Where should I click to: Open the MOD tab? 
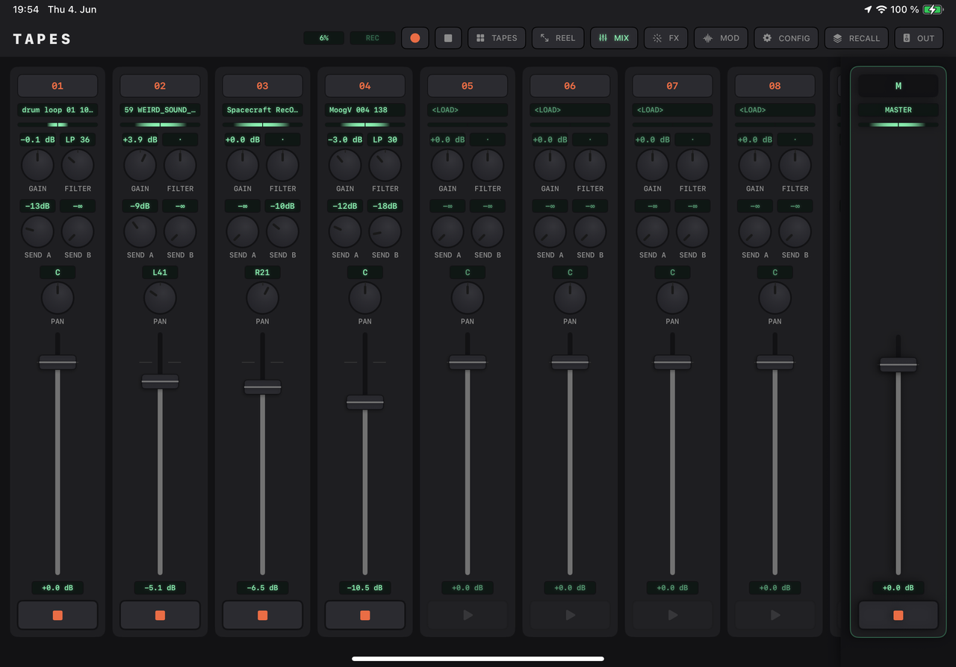pos(721,38)
